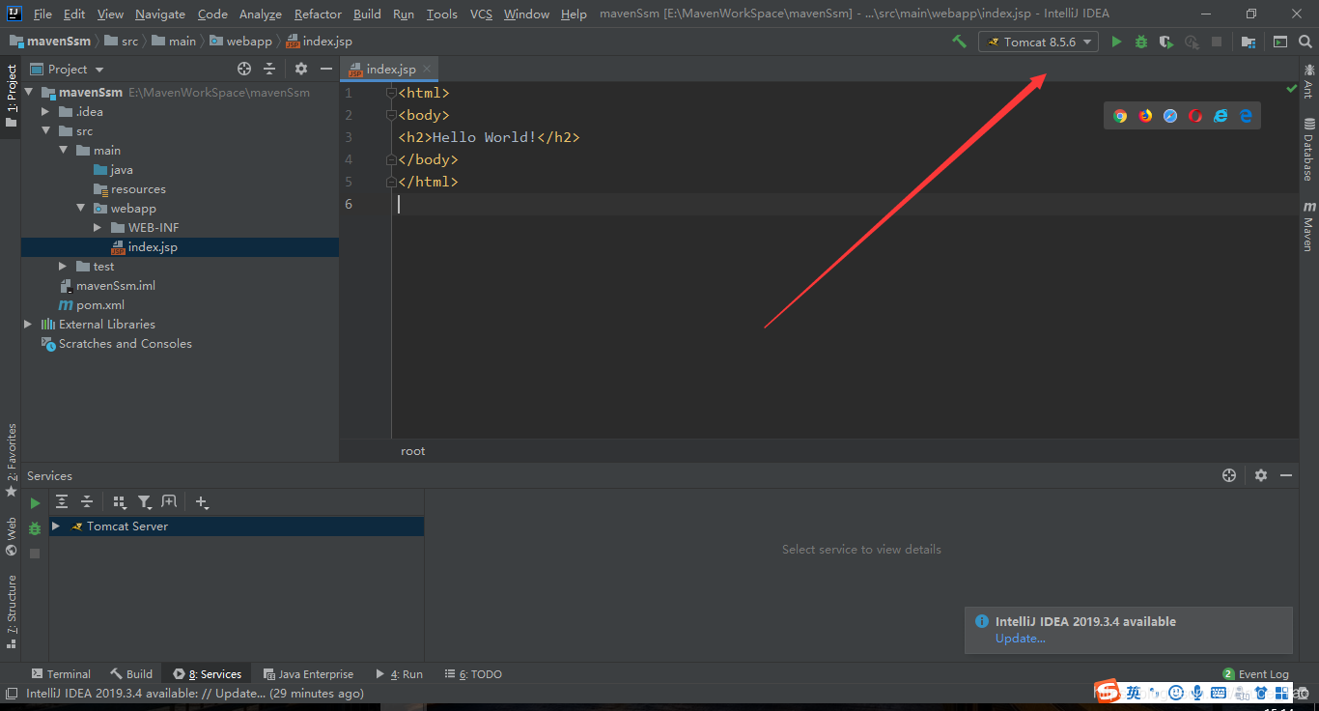Expand the .idea folder
This screenshot has width=1319, height=711.
(x=46, y=112)
